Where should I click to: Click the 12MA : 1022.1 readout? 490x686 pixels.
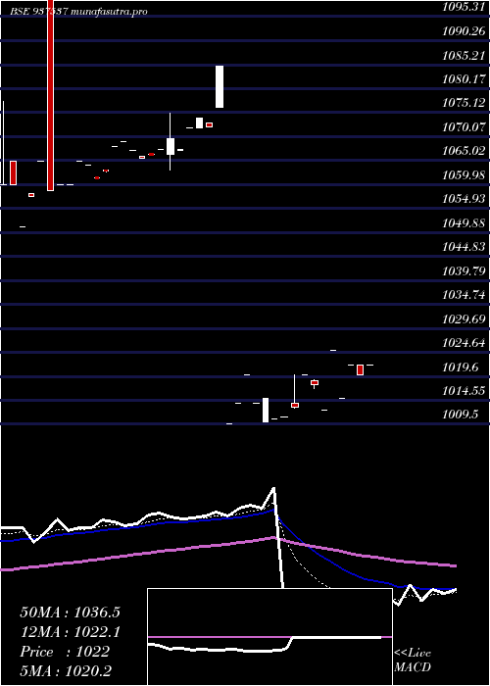[70, 632]
